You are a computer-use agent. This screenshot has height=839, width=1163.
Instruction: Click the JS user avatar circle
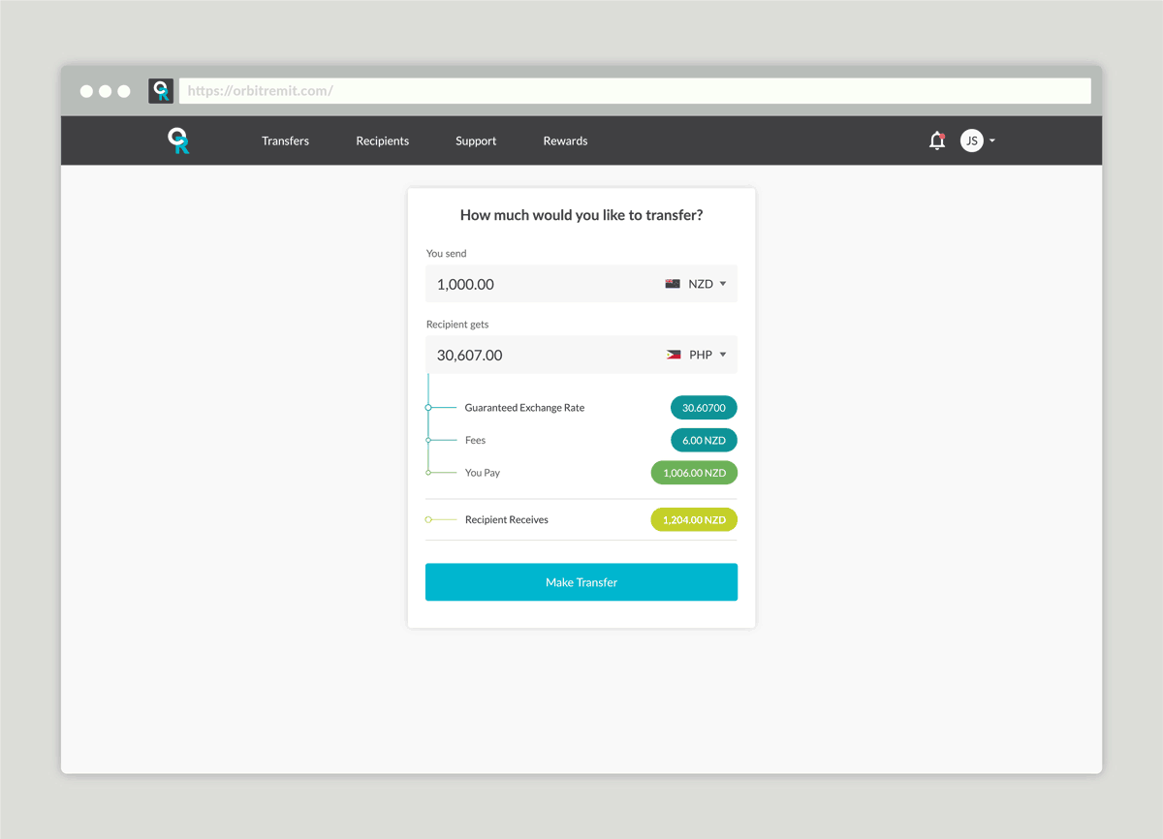tap(971, 140)
